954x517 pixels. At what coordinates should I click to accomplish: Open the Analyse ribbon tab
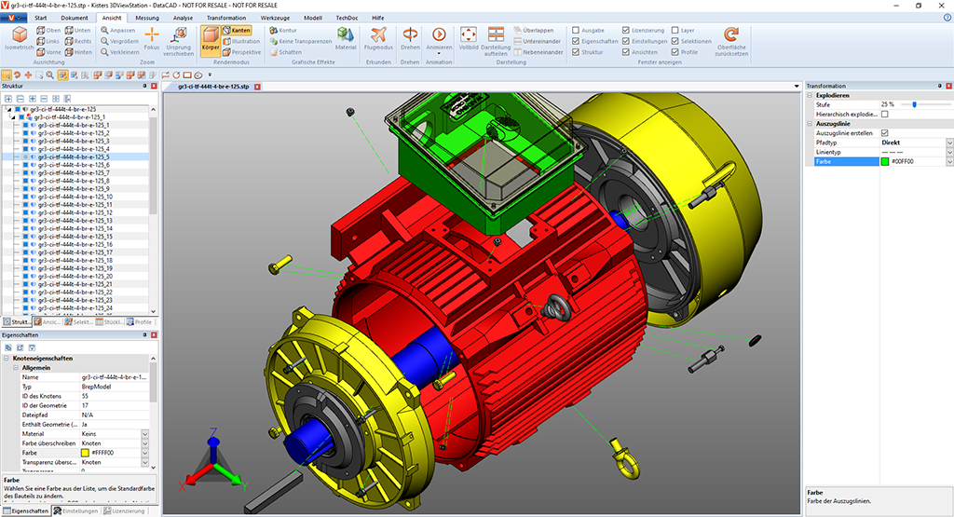pyautogui.click(x=183, y=18)
